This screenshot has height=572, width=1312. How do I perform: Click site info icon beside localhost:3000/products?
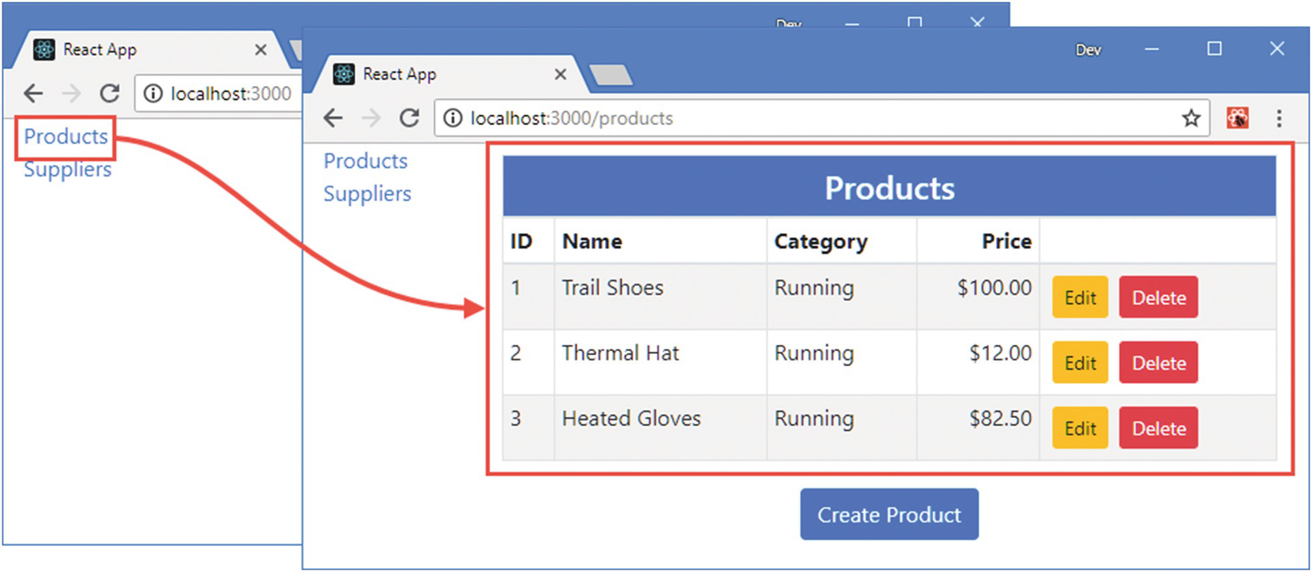[x=453, y=118]
